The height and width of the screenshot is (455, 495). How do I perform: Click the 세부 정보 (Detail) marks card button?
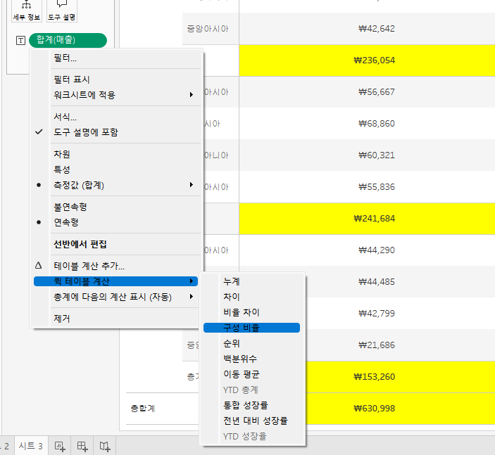[27, 11]
